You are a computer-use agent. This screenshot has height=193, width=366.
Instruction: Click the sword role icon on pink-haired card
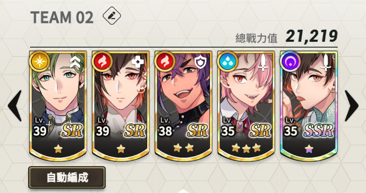tap(263, 62)
